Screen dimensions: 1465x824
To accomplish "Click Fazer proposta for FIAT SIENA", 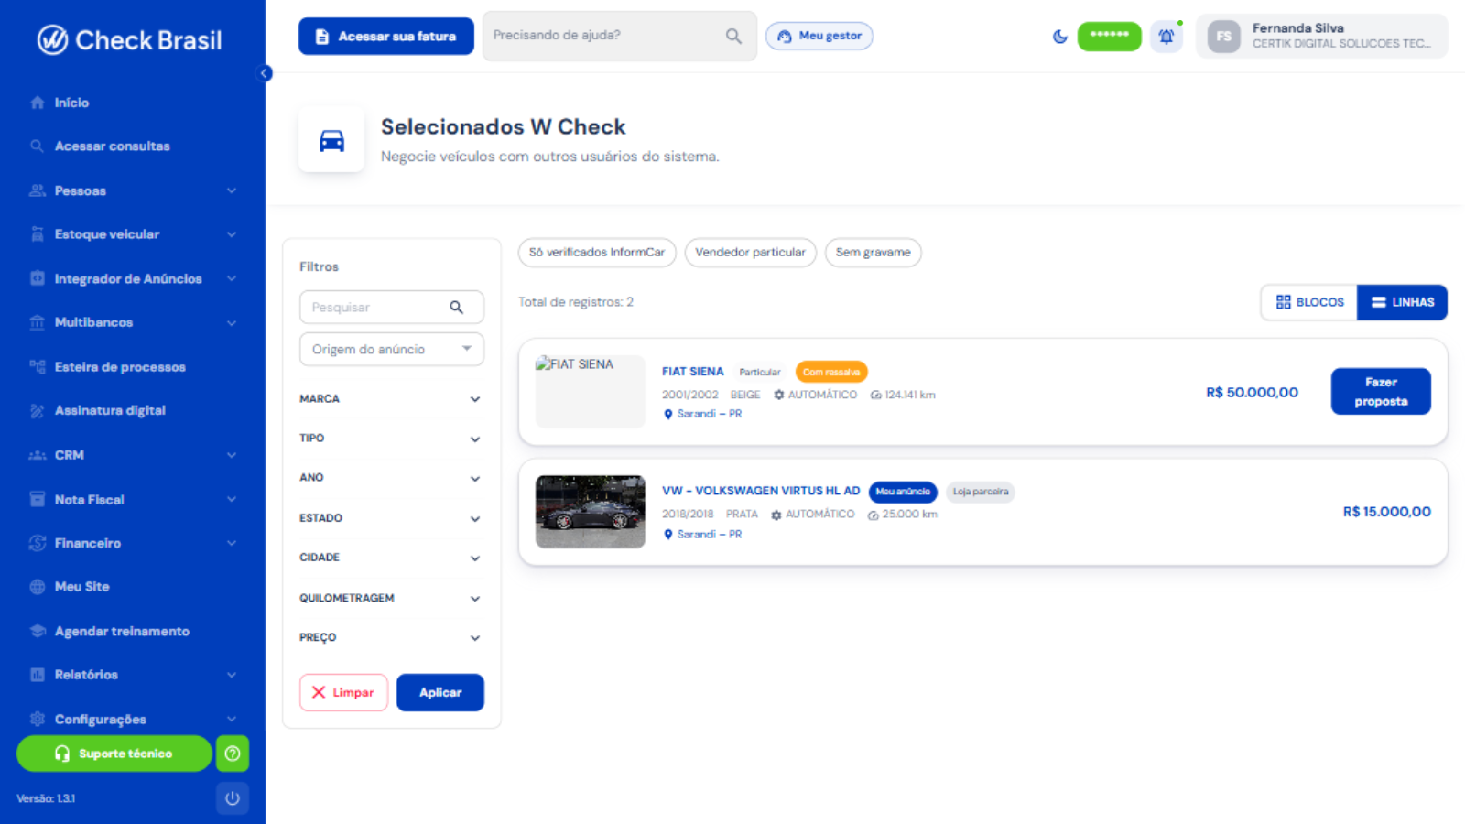I will 1381,392.
